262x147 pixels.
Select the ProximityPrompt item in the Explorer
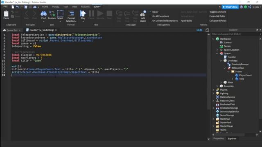coord(240,65)
